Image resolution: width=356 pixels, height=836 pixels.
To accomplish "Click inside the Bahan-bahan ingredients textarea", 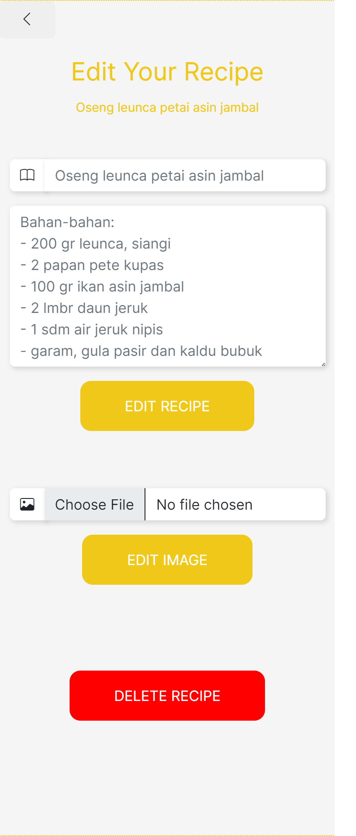I will [x=167, y=286].
